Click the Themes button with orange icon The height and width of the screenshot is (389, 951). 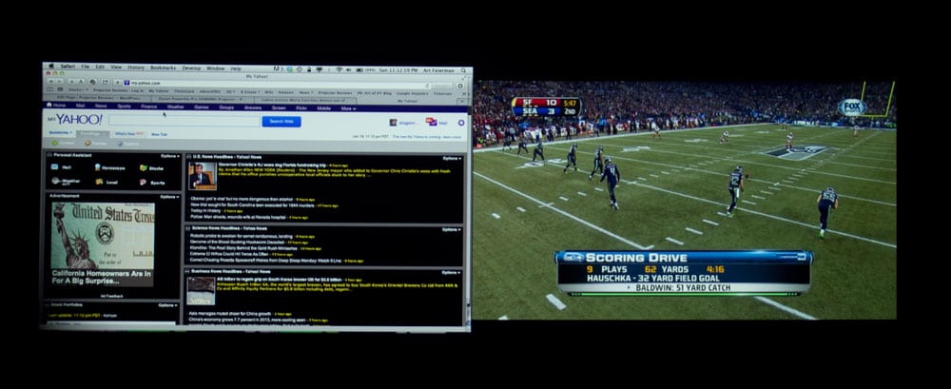coord(96,144)
